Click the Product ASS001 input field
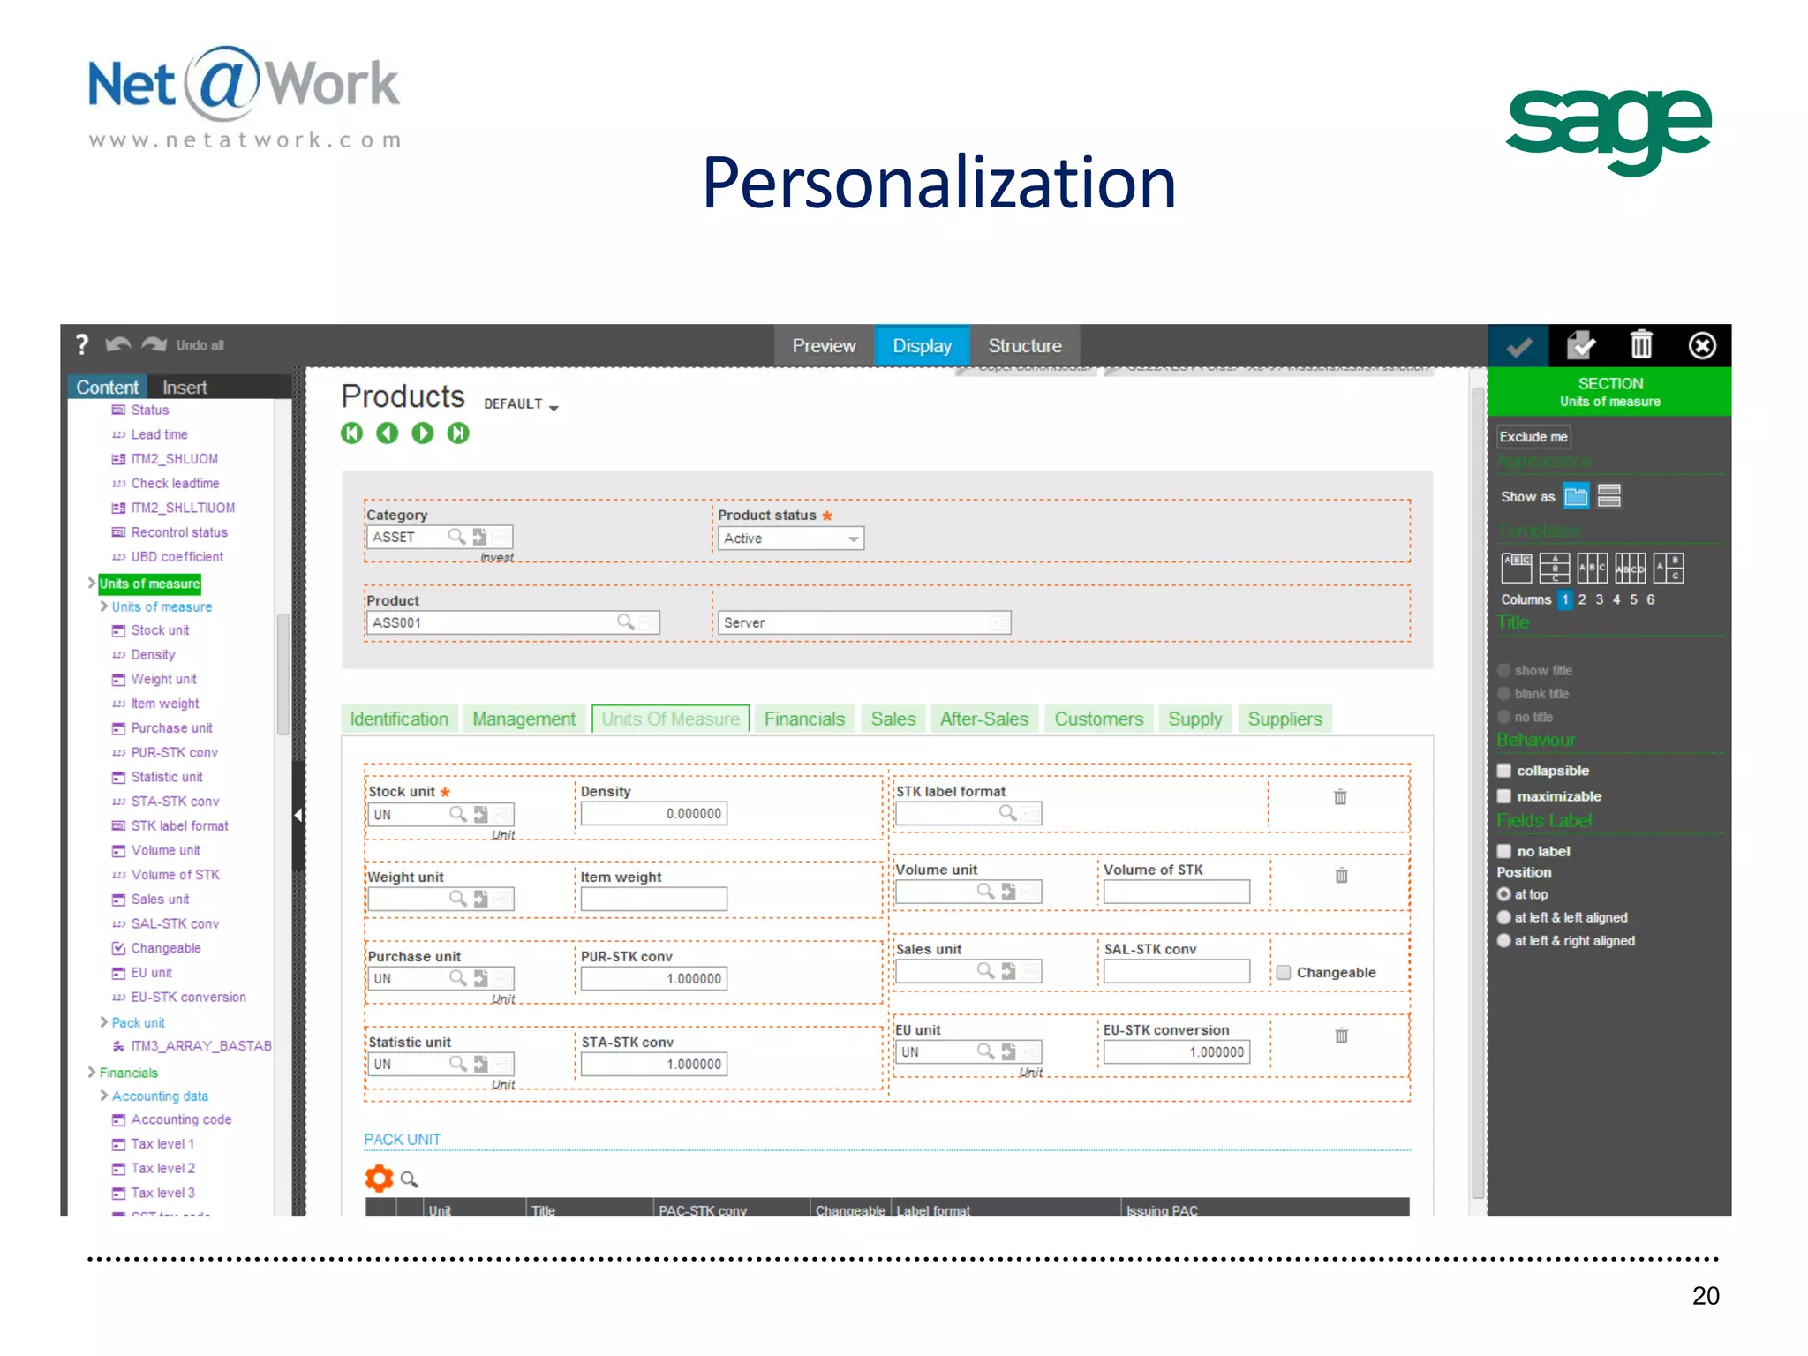 pos(512,622)
